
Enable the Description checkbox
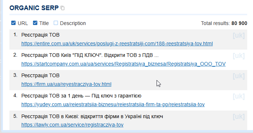[56, 23]
